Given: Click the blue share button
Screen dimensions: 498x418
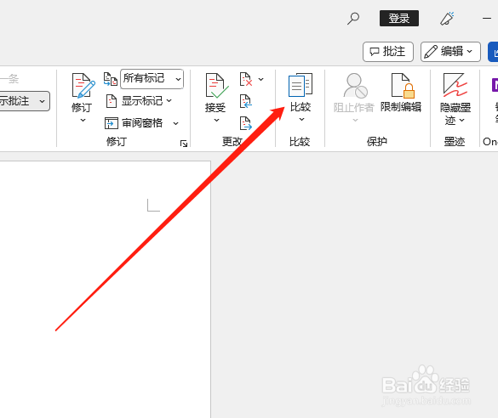Looking at the screenshot, I should point(493,52).
